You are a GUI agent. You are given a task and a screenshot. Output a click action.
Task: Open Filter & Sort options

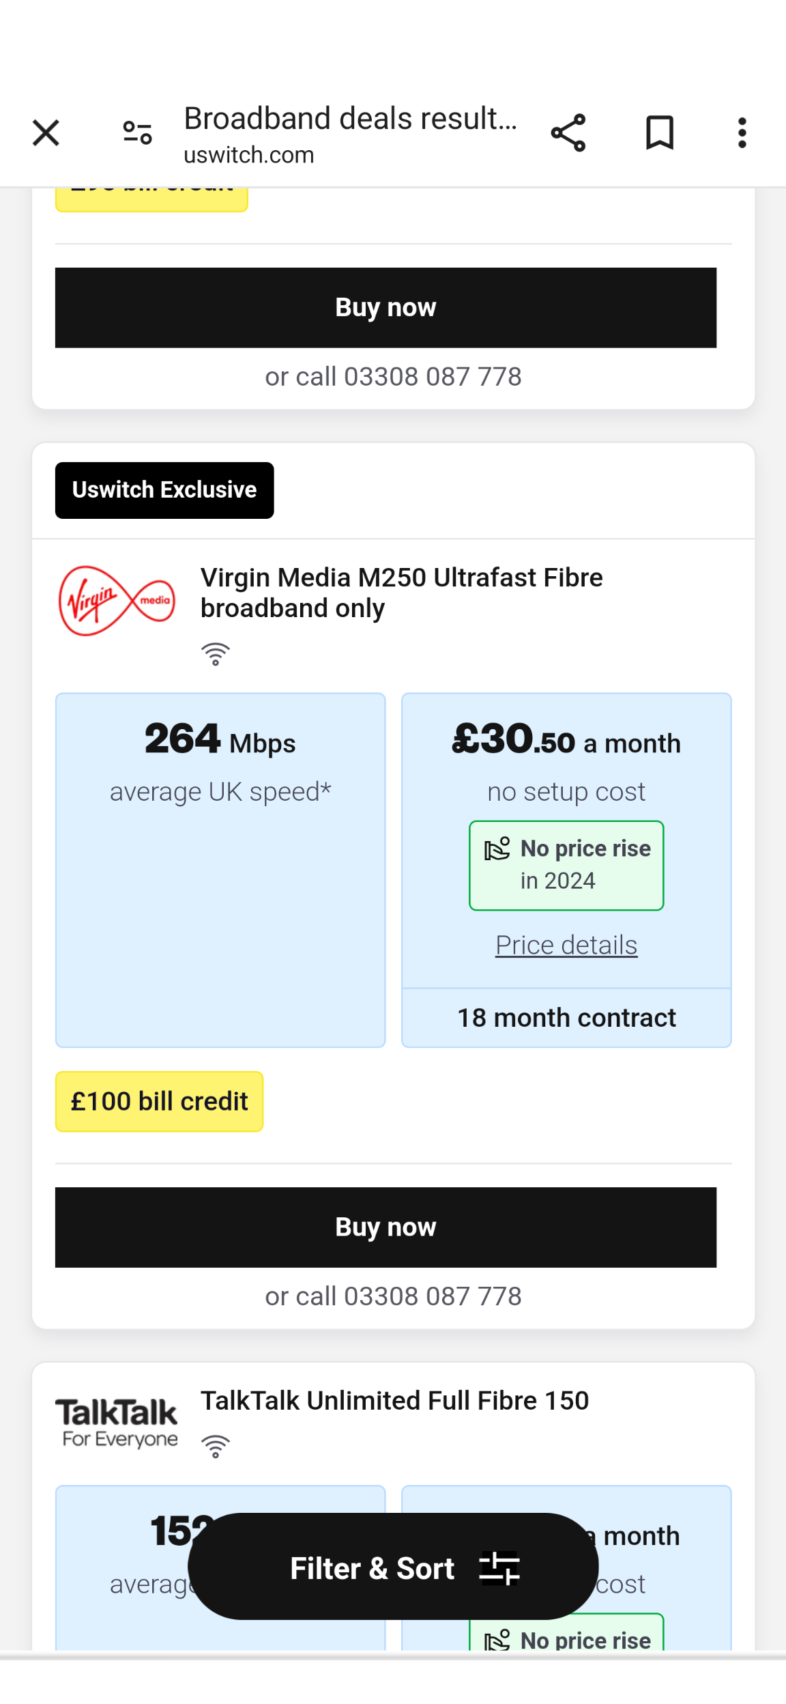(393, 1567)
